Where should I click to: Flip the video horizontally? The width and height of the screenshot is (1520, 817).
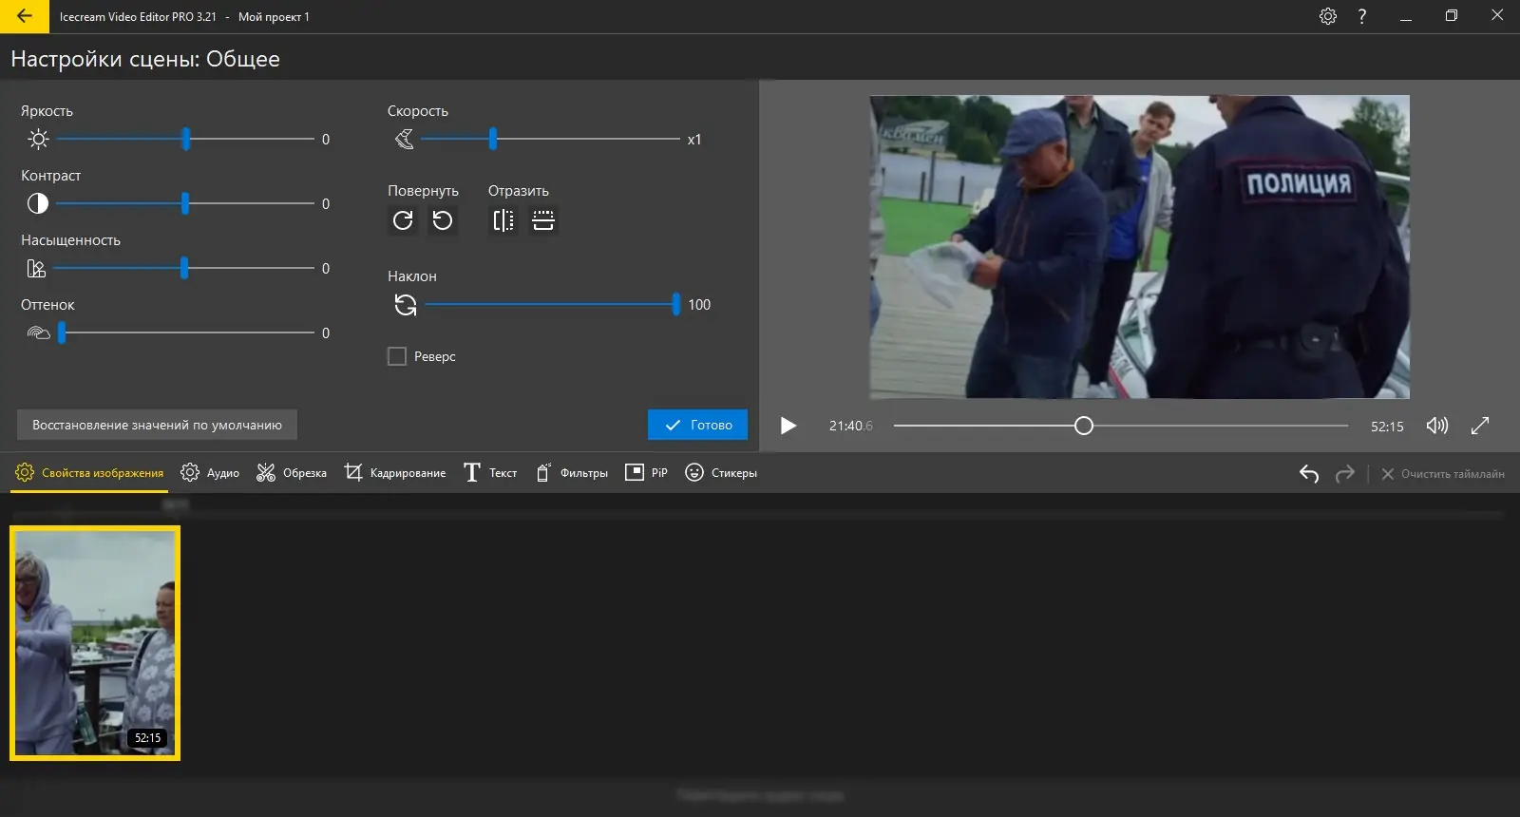(x=503, y=220)
